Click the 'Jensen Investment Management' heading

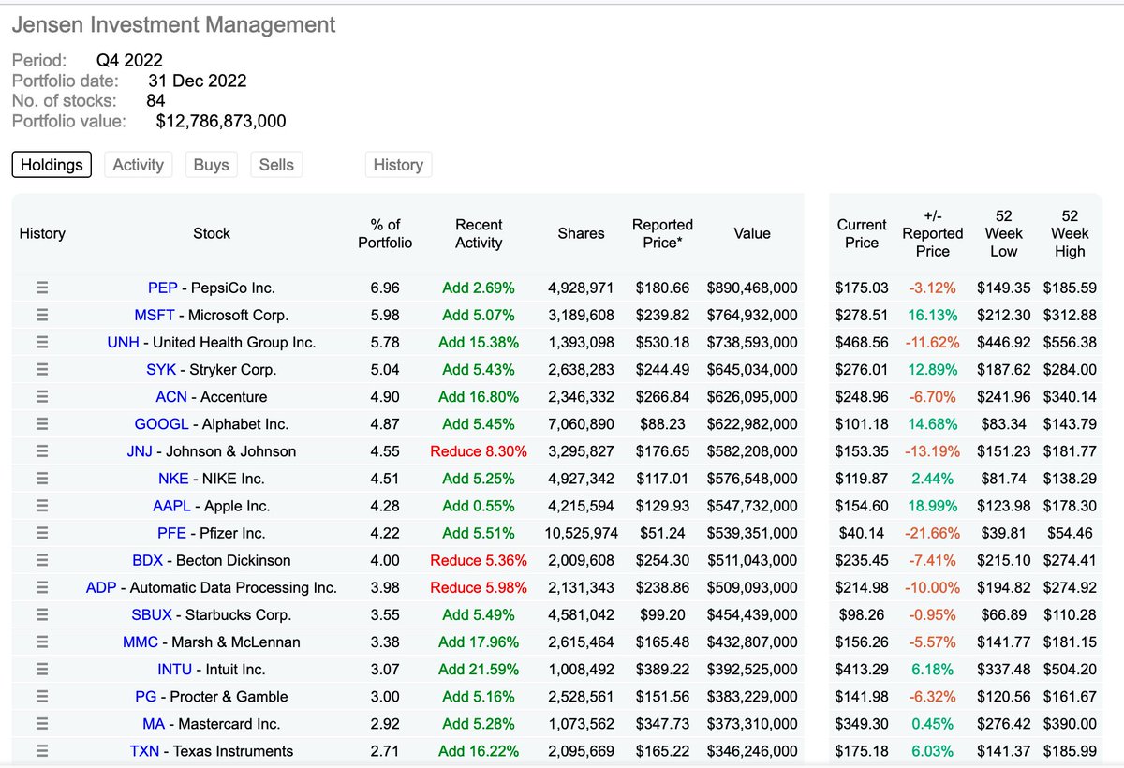[x=174, y=25]
